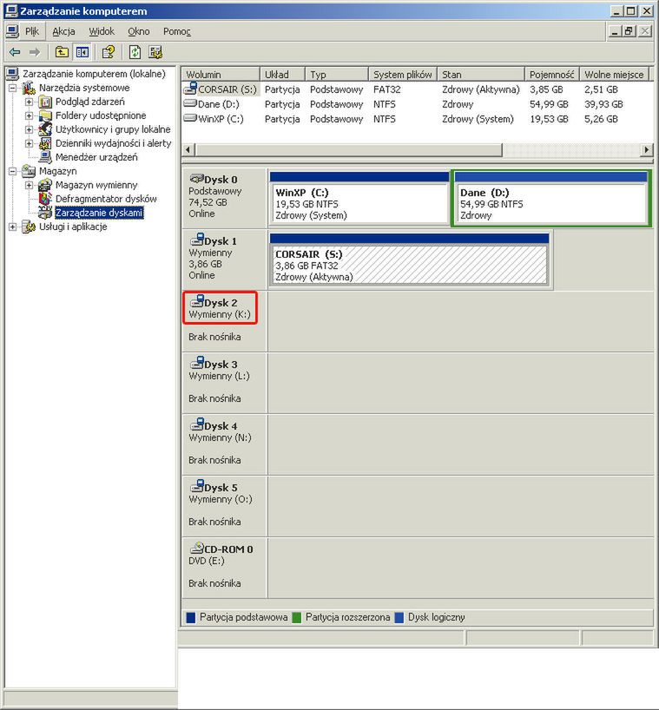Sort by the System plików column header
Viewport: 659px width, 710px height.
403,75
